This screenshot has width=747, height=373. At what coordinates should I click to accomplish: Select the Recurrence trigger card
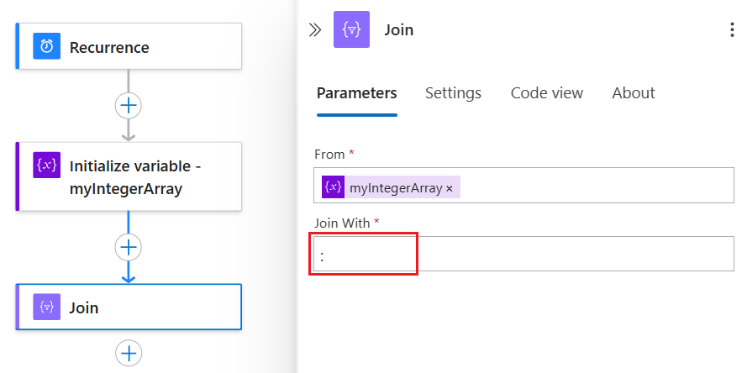click(x=129, y=46)
